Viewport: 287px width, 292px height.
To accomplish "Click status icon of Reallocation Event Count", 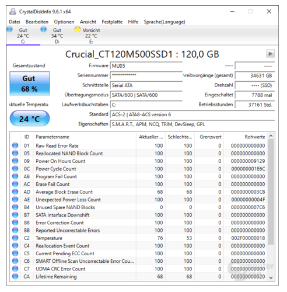I will [15, 246].
